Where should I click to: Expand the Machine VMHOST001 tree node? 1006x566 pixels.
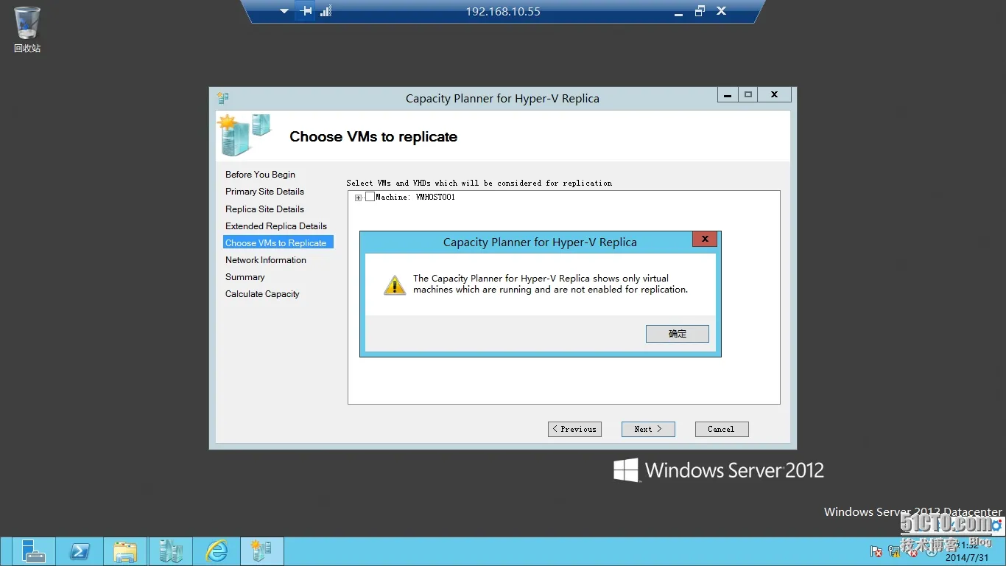[x=359, y=198]
